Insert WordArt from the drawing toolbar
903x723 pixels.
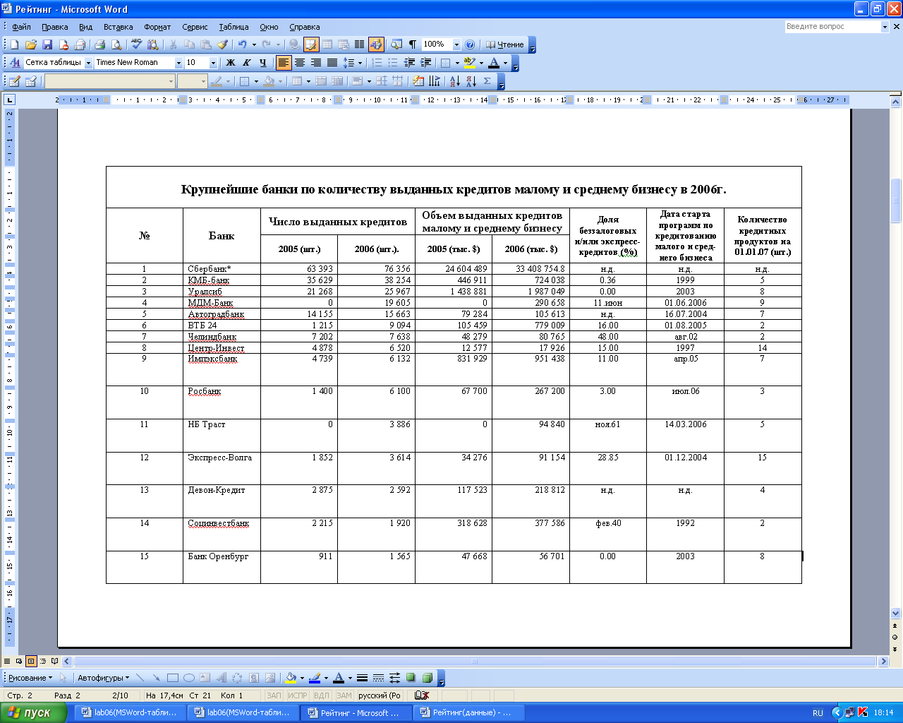pyautogui.click(x=222, y=678)
